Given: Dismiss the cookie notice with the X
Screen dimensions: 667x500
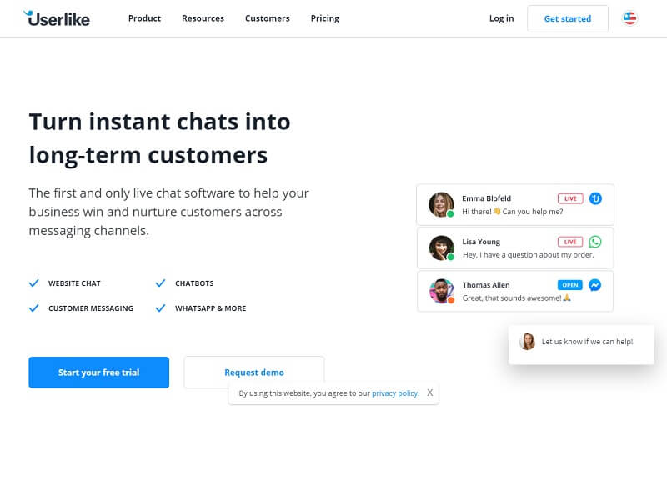Looking at the screenshot, I should (430, 392).
